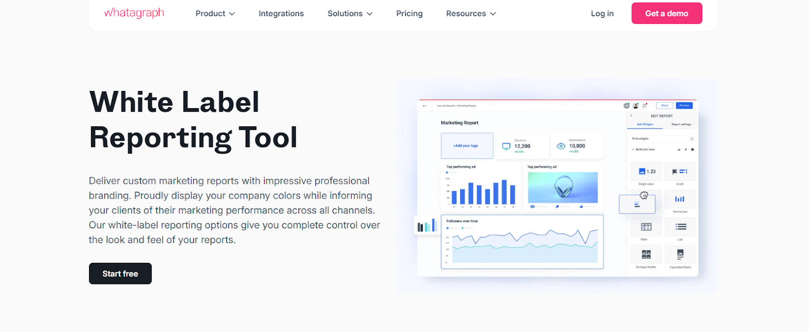Viewport: 809px width, 332px height.
Task: Click the Your dashboards / Marketing Report breadcrumb
Action: tap(456, 106)
